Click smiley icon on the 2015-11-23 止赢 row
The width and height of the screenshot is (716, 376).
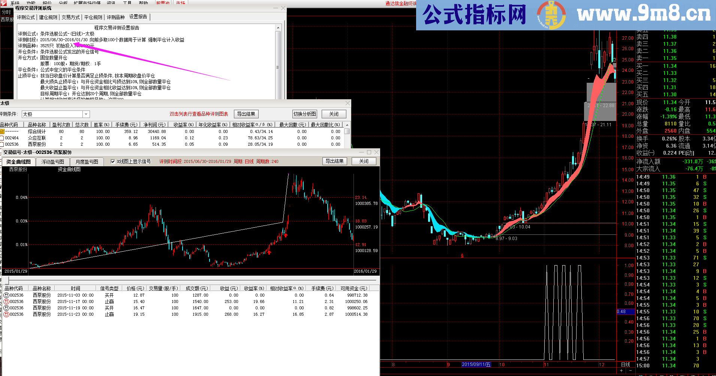tap(7, 314)
